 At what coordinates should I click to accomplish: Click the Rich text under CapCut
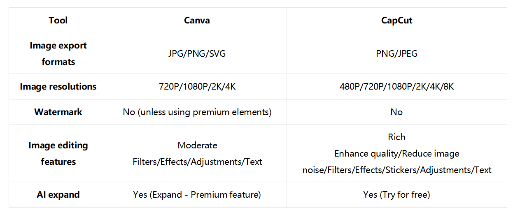[x=396, y=137]
